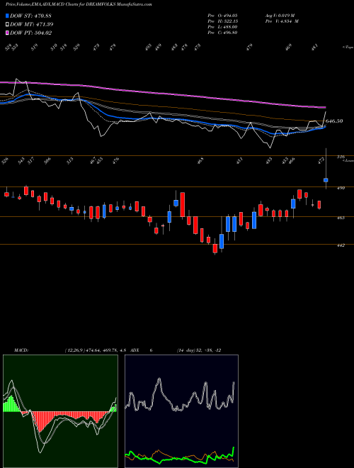This screenshot has width=354, height=468.
Task: Select the 'DOW ST: 470.88' legend text
Action: click(31, 16)
